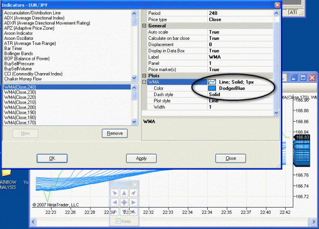
Task: Select WMA(Close,180) in applied indicators
Action: pos(67,118)
